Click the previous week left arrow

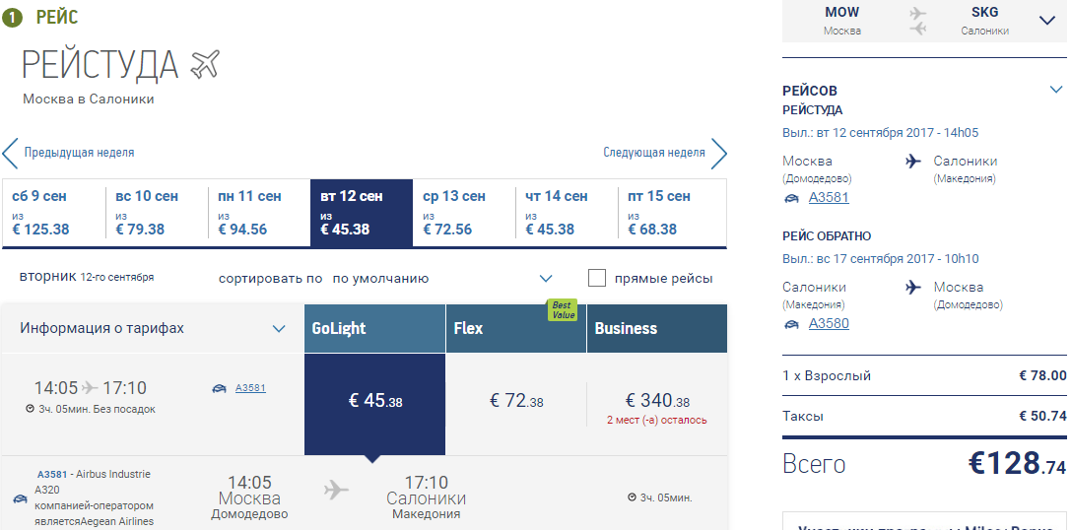pos(10,153)
